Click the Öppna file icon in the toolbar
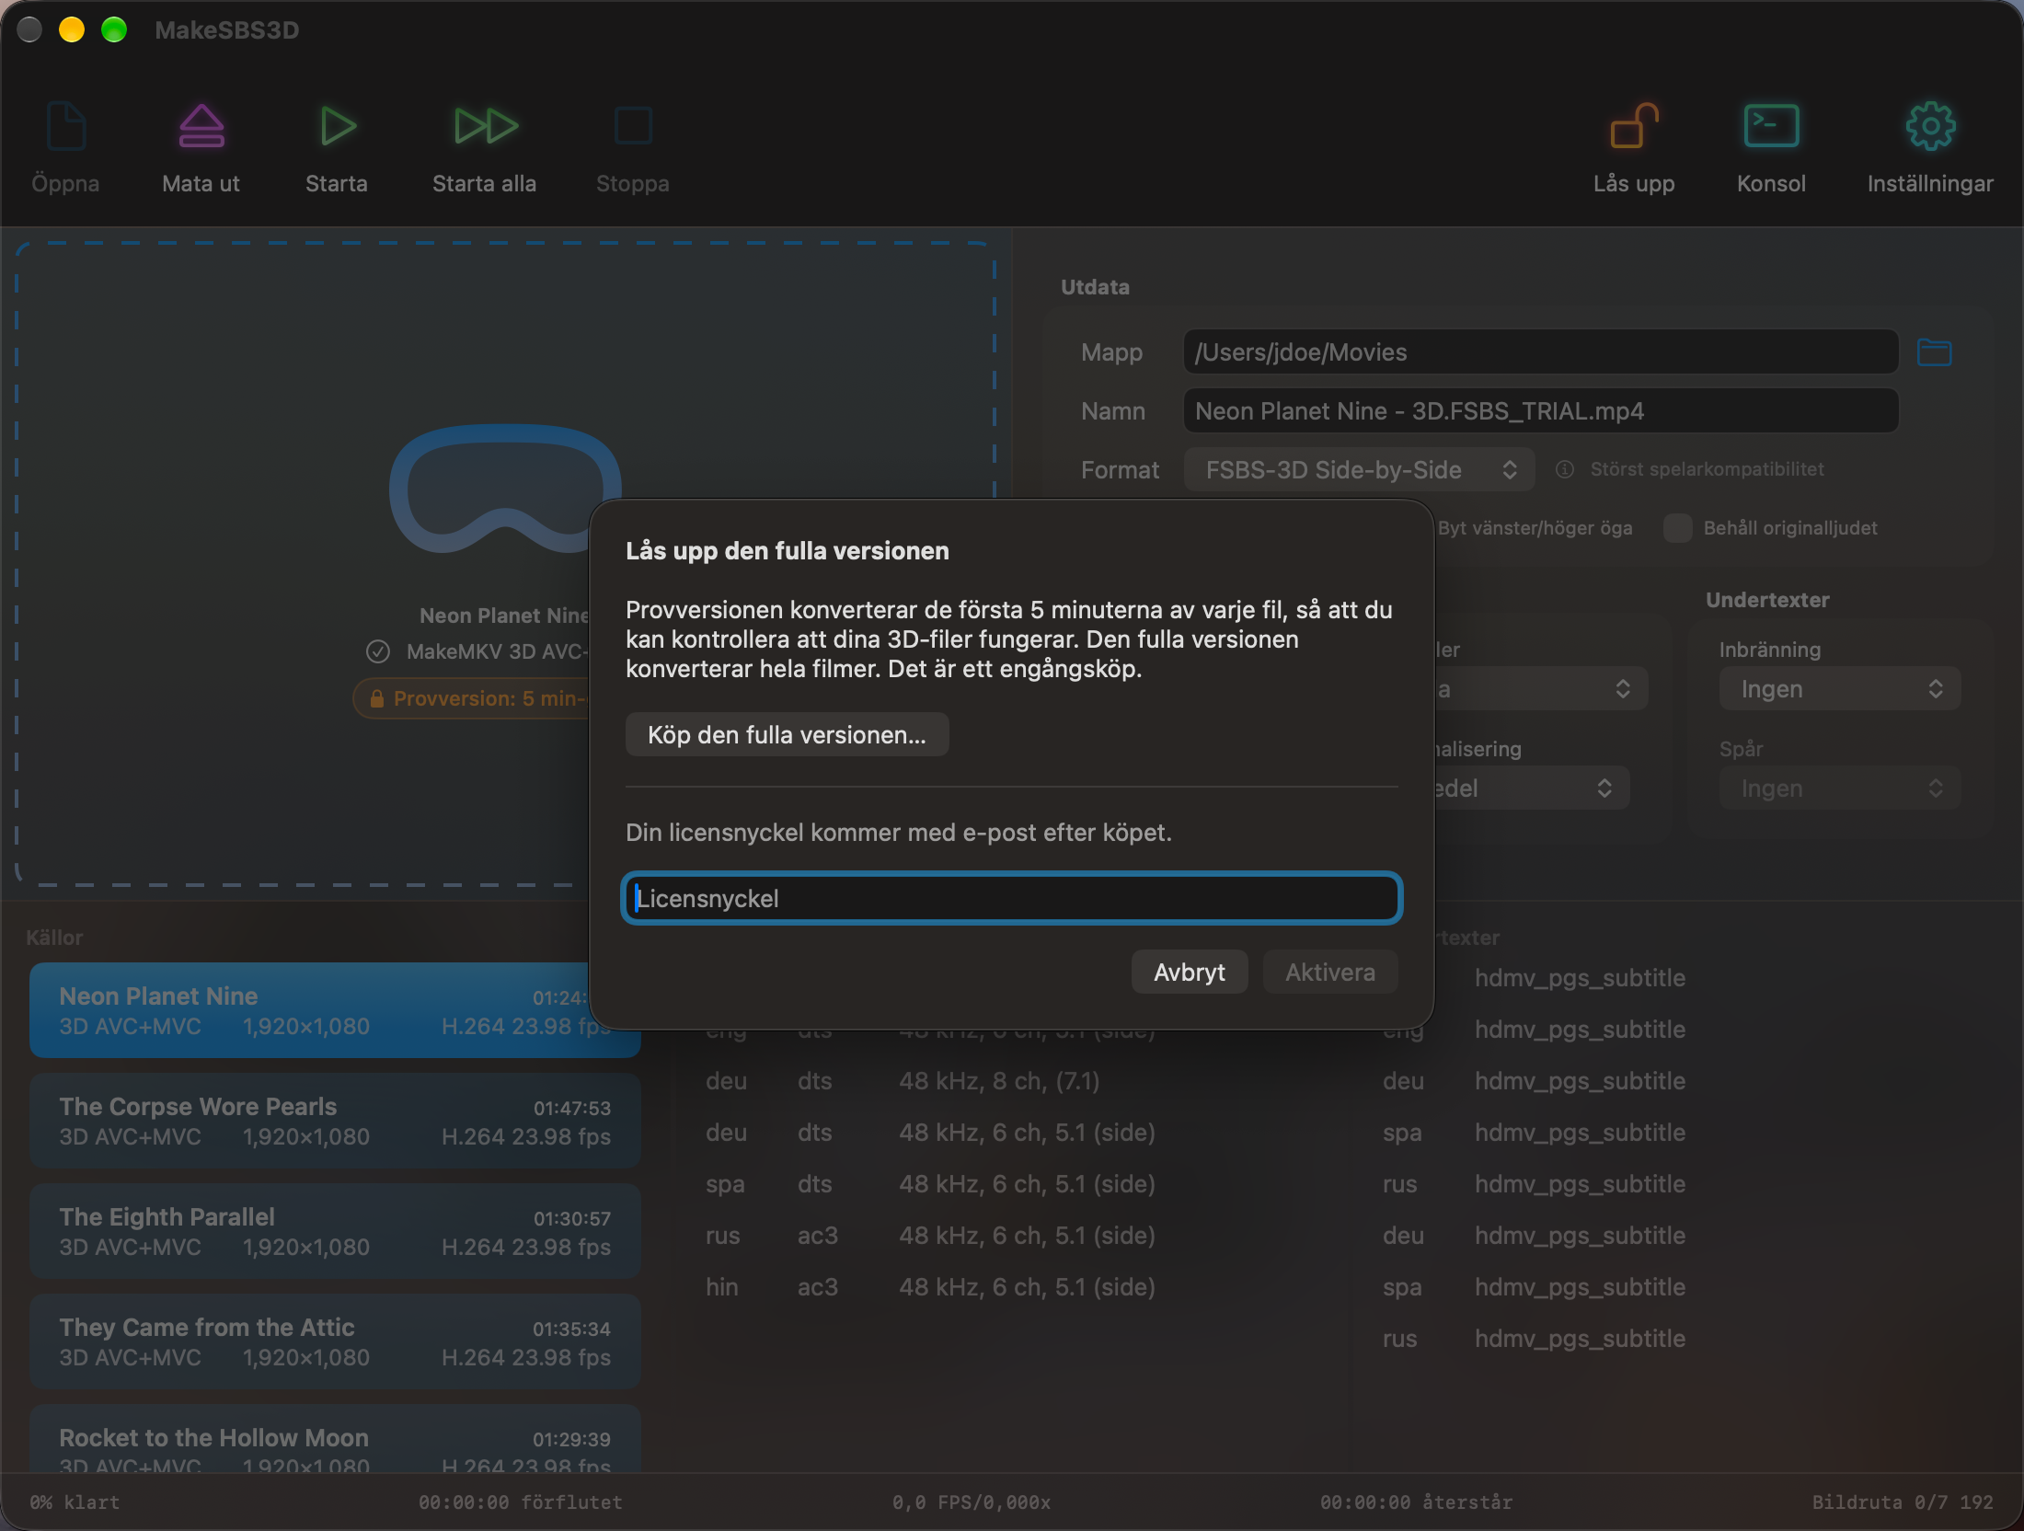 [65, 126]
